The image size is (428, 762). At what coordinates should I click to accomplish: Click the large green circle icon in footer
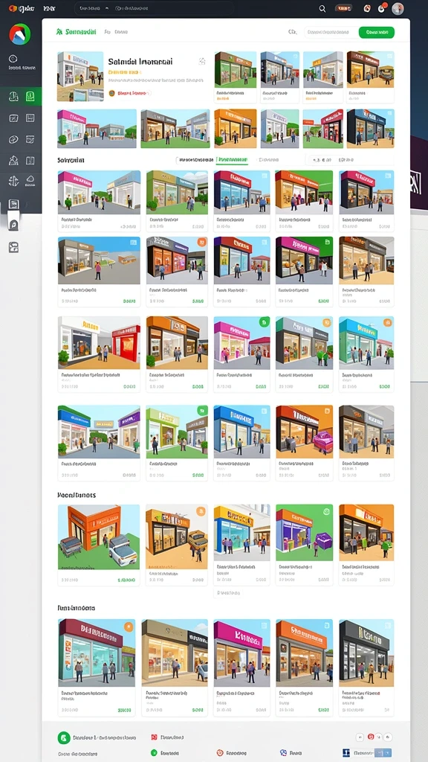[64, 737]
